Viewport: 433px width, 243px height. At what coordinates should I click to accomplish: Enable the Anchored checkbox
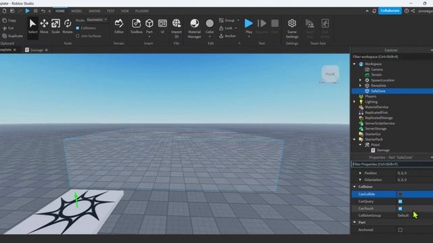tap(400, 230)
